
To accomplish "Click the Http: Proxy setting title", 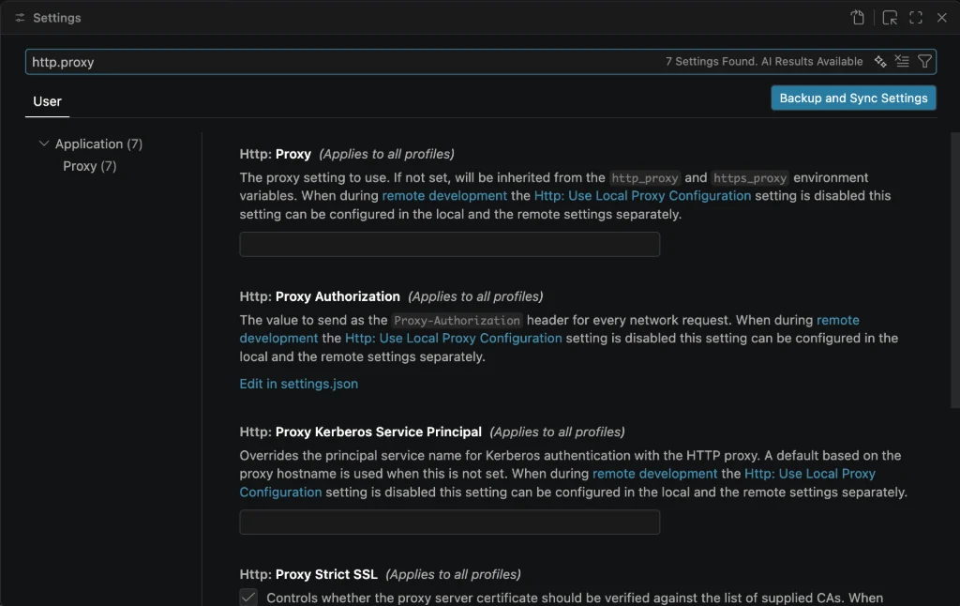I will pyautogui.click(x=276, y=154).
